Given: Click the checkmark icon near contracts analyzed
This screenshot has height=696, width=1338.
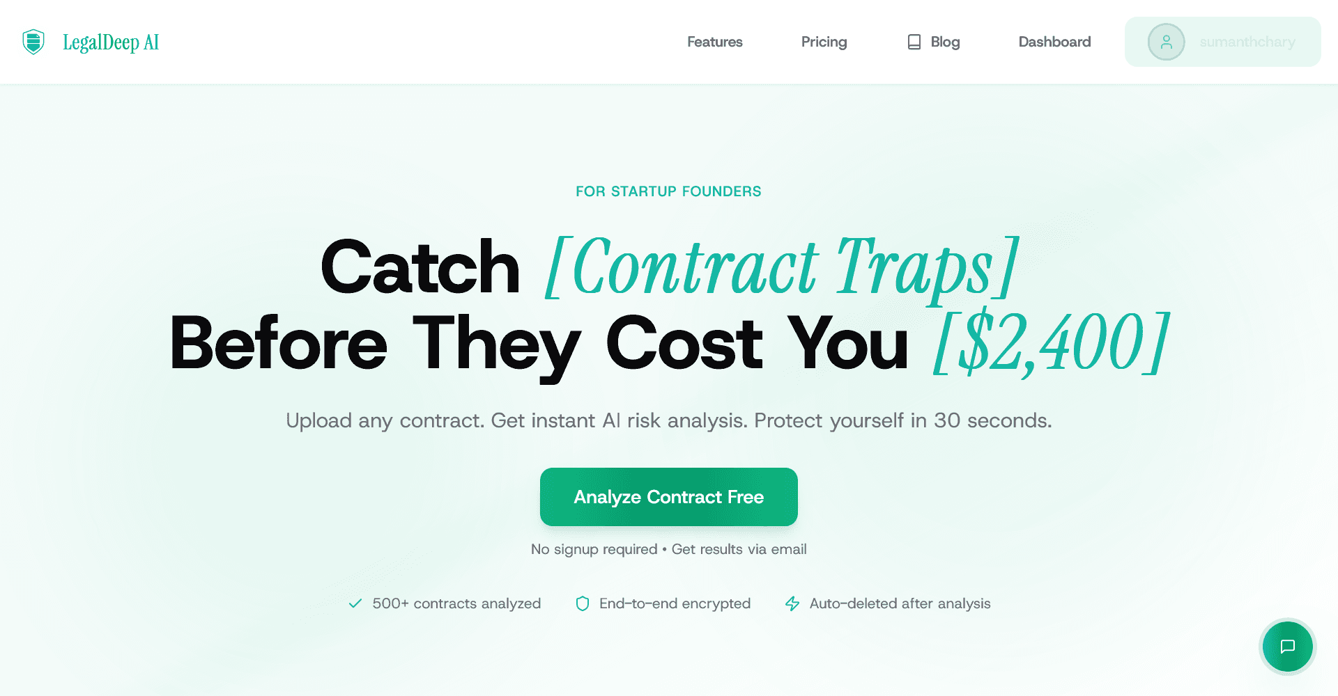Looking at the screenshot, I should [x=355, y=603].
